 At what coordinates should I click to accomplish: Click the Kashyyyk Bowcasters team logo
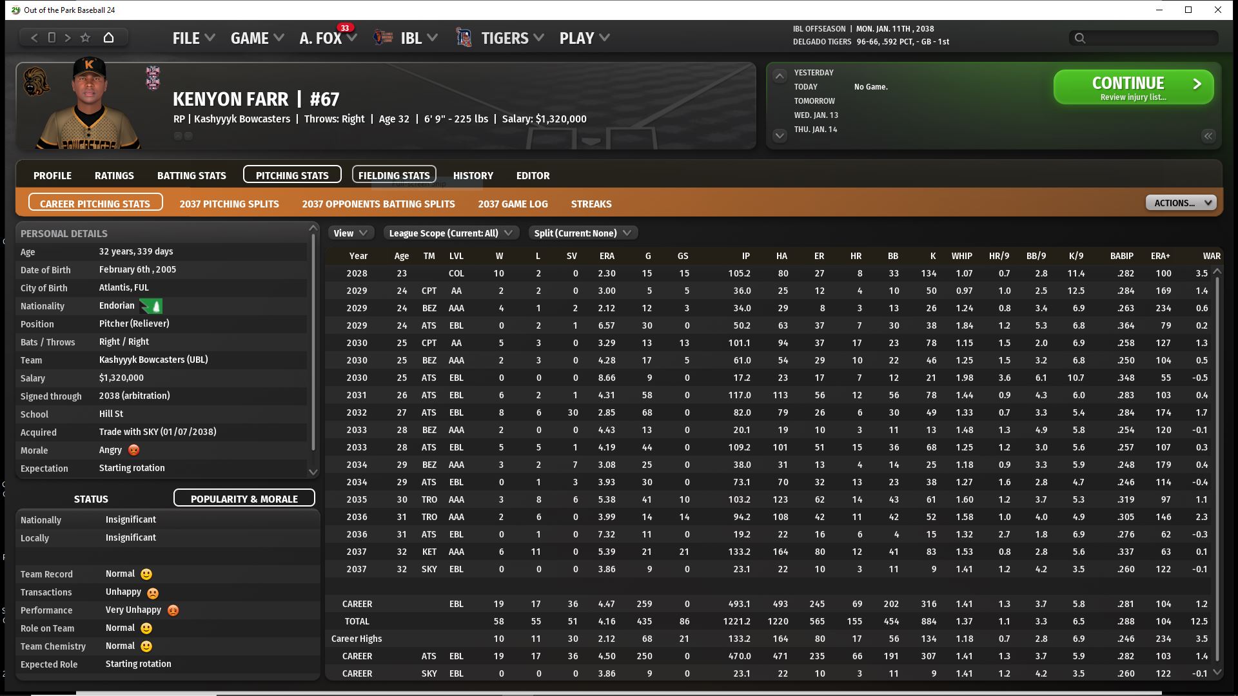click(x=36, y=81)
